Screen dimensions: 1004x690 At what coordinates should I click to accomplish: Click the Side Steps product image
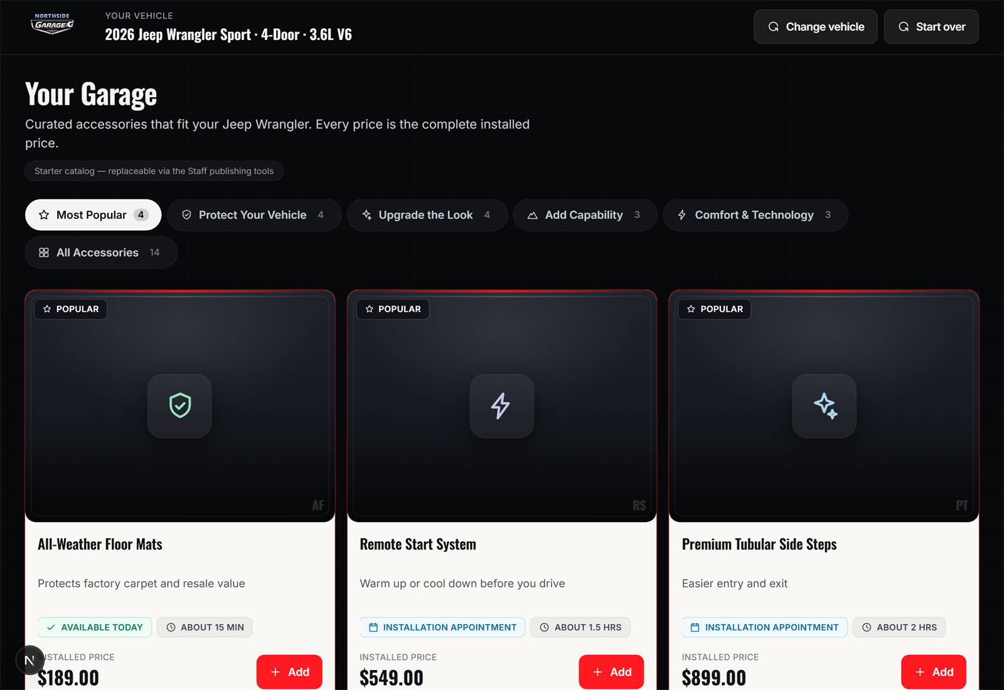[x=824, y=406]
